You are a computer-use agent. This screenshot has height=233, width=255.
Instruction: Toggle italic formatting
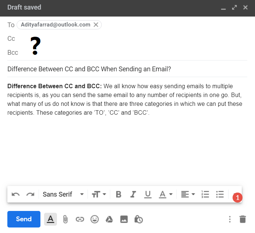(133, 194)
